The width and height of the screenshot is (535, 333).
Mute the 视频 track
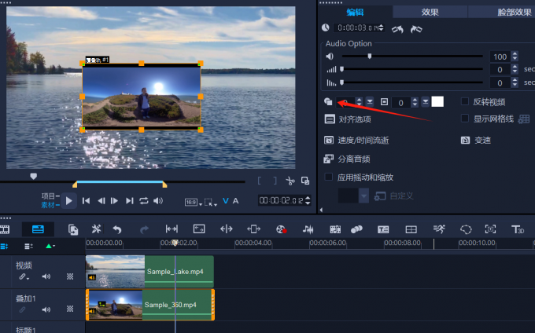pos(46,276)
